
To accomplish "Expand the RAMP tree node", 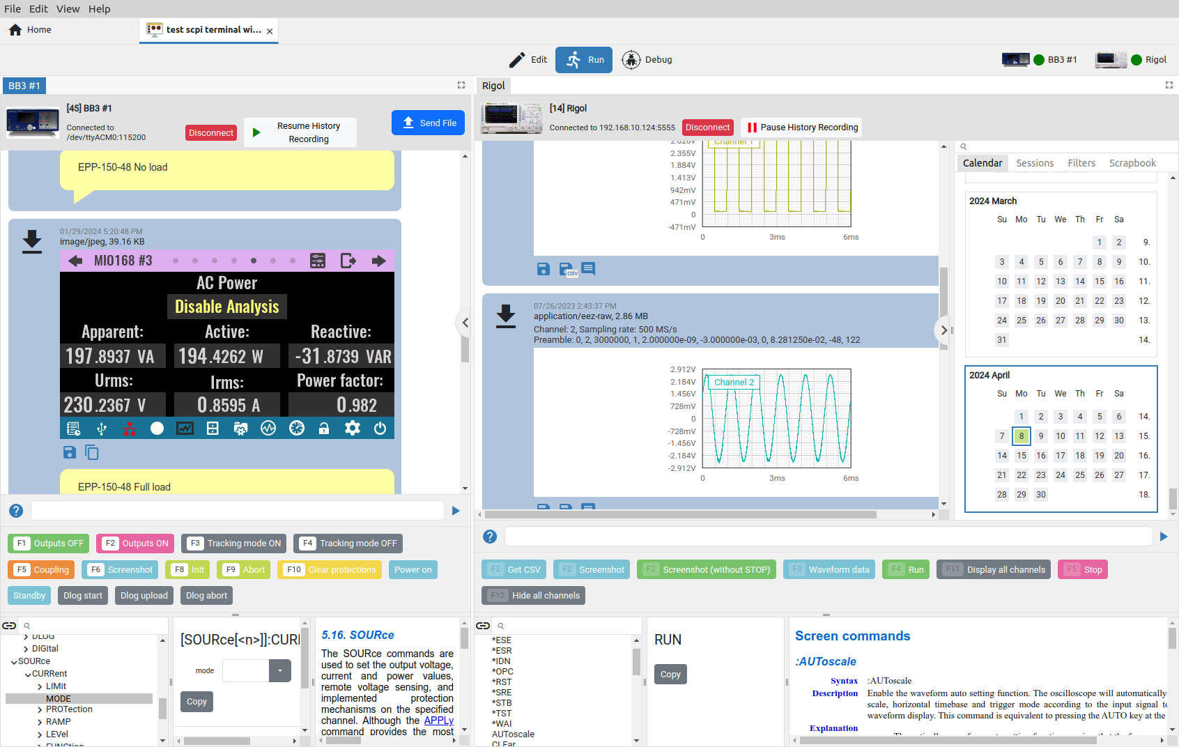I will pyautogui.click(x=40, y=723).
